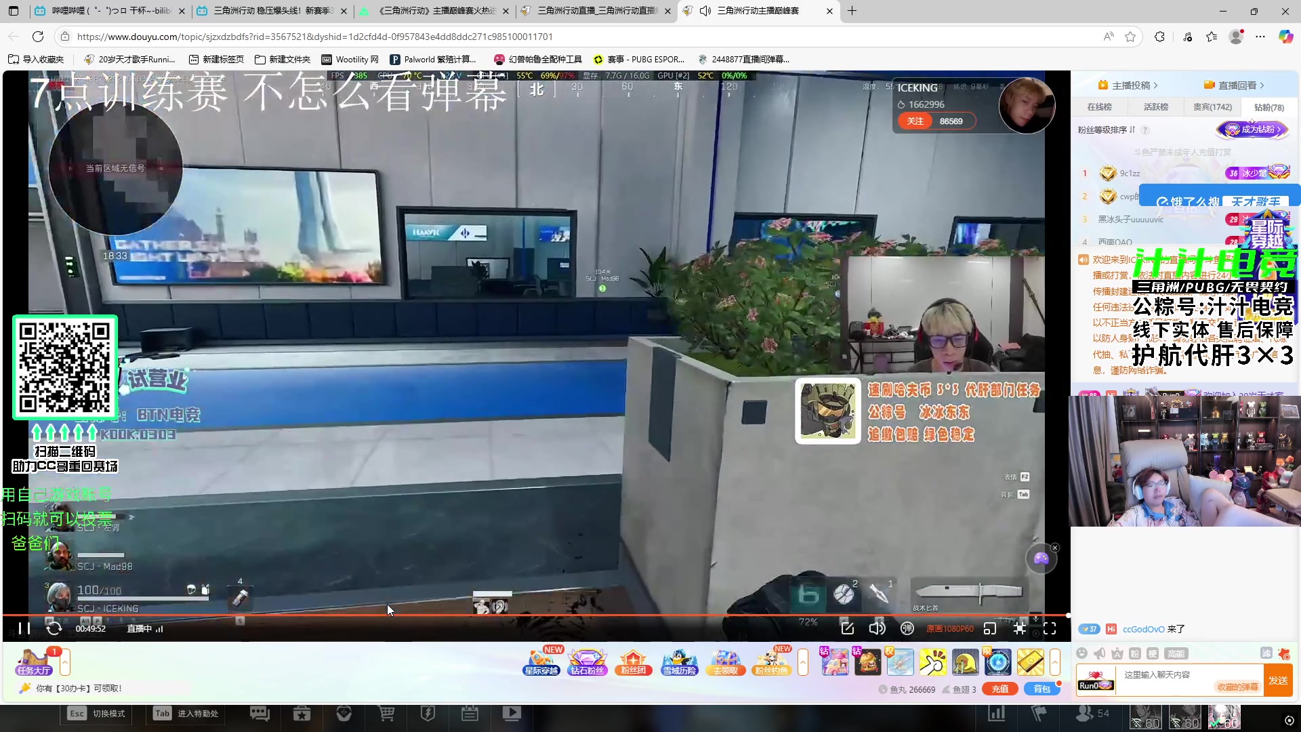Pause the live stream video

click(x=24, y=628)
